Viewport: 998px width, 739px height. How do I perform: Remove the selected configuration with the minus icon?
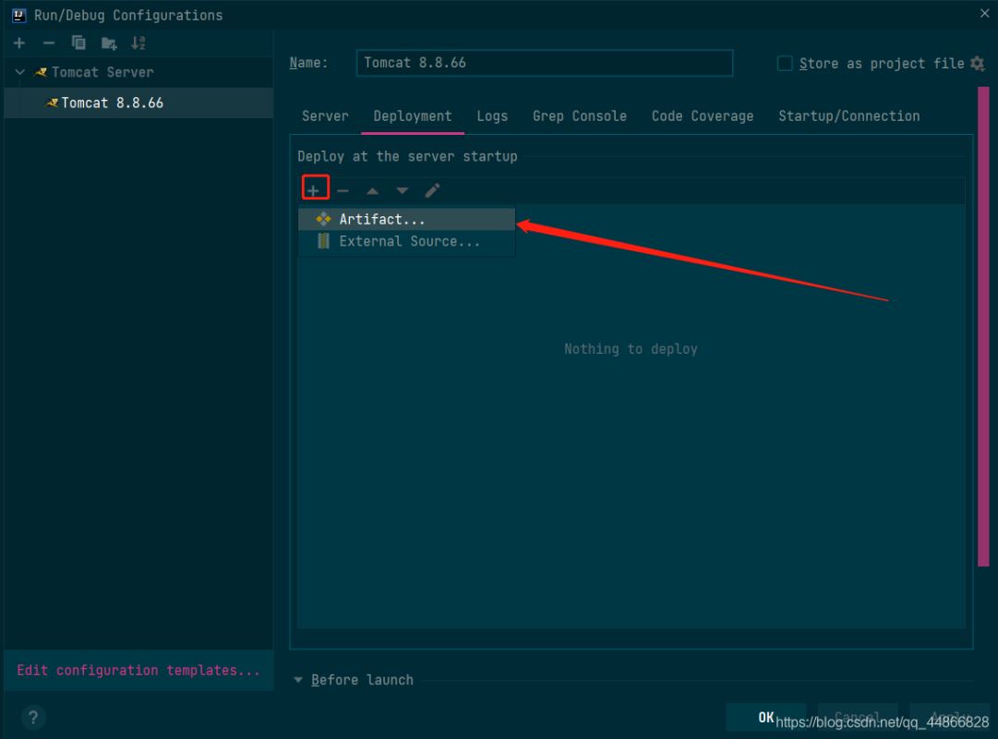click(49, 43)
